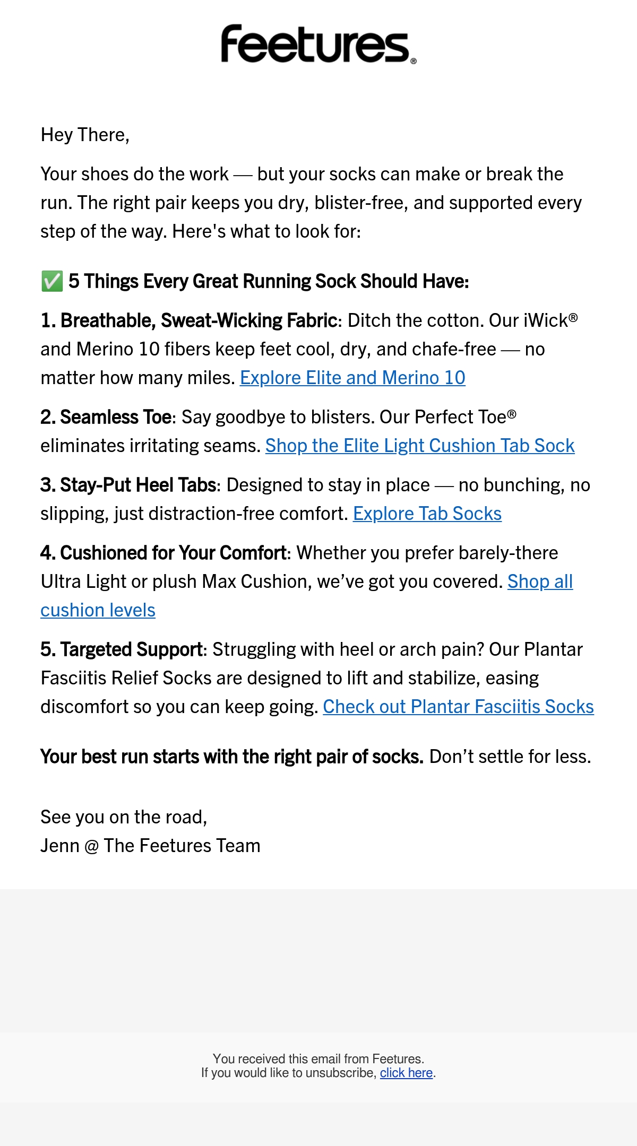Click the Feetures logo at top
Screen dimensions: 637x1146
coord(318,45)
